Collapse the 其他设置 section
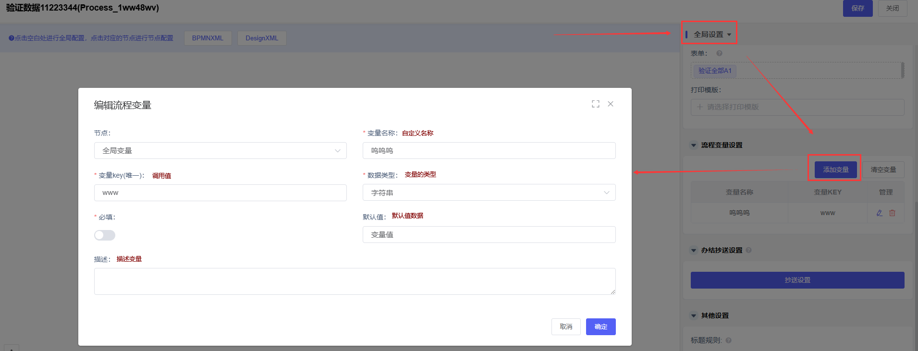 (693, 316)
